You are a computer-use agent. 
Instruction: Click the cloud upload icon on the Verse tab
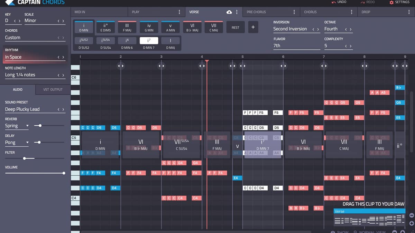coord(229,11)
